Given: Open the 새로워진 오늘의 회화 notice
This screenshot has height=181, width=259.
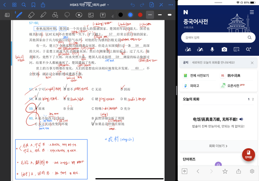Looking at the screenshot, I should tap(213, 62).
